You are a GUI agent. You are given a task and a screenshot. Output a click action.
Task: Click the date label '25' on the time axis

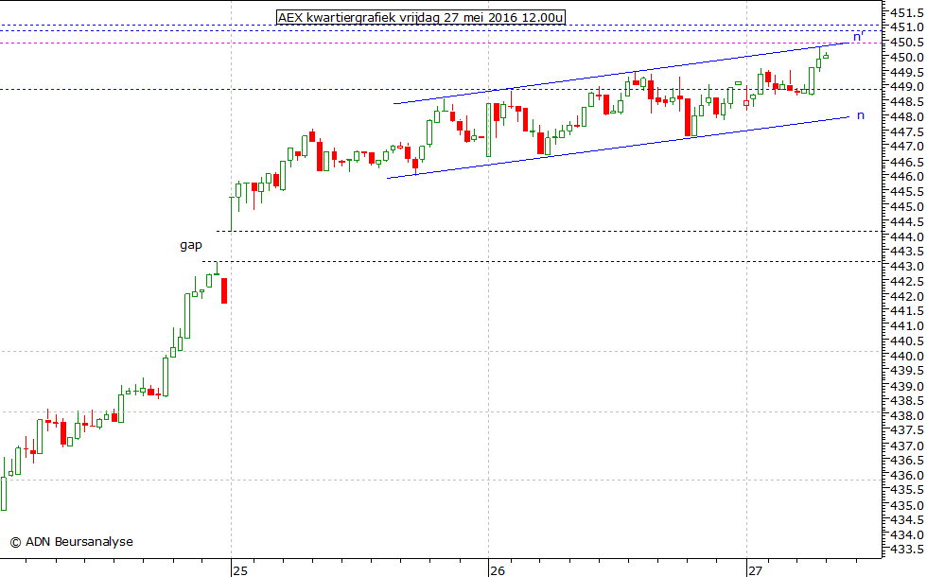coord(239,570)
